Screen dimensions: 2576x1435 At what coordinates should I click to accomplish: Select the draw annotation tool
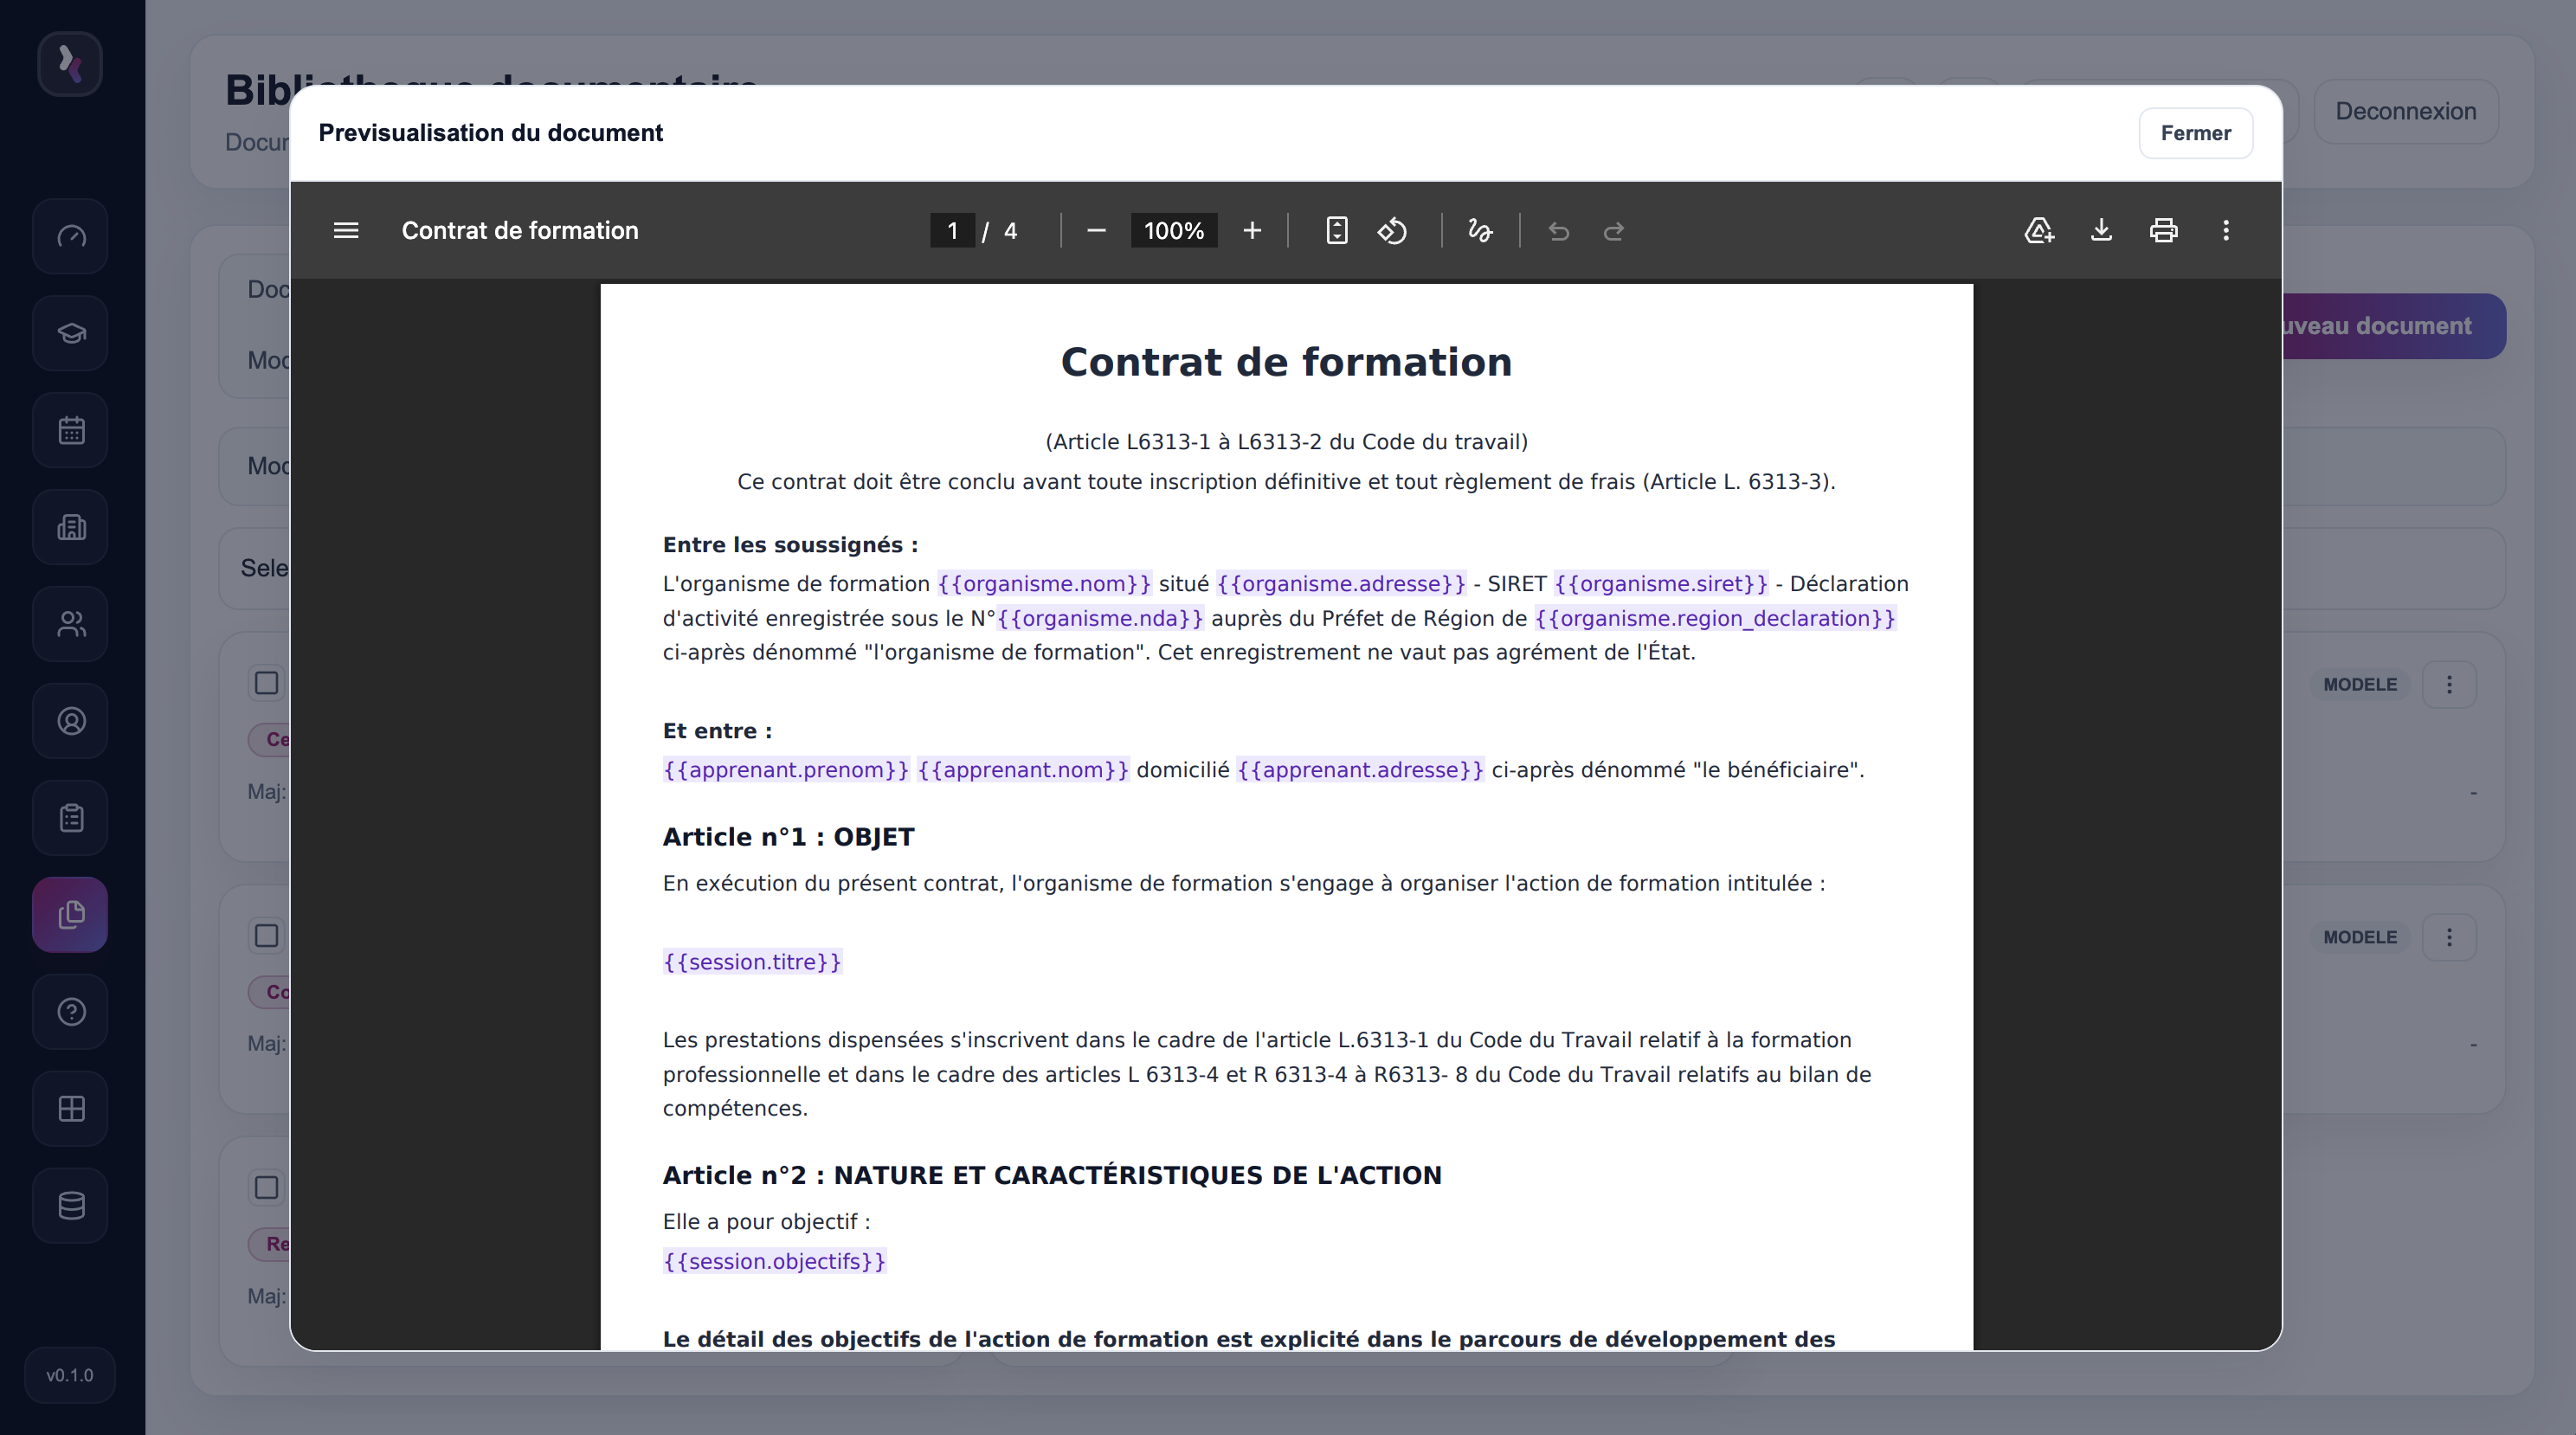pyautogui.click(x=1480, y=231)
